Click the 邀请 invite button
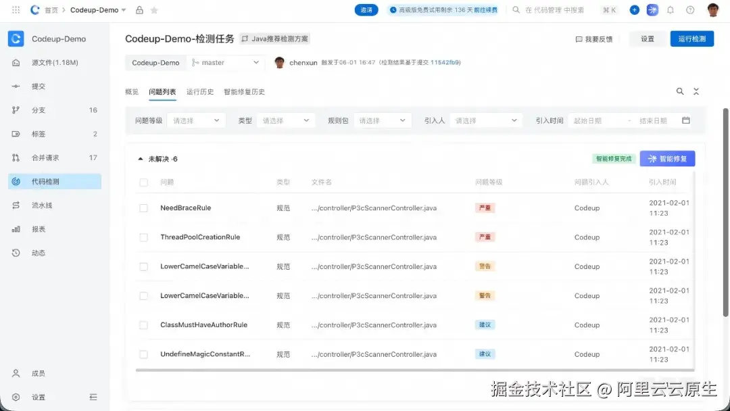This screenshot has height=411, width=730. tap(366, 9)
